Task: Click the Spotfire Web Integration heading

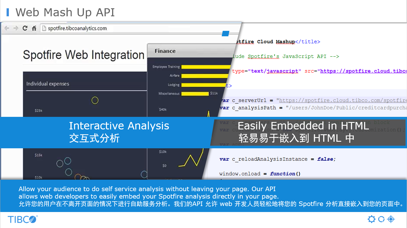Action: click(x=84, y=55)
